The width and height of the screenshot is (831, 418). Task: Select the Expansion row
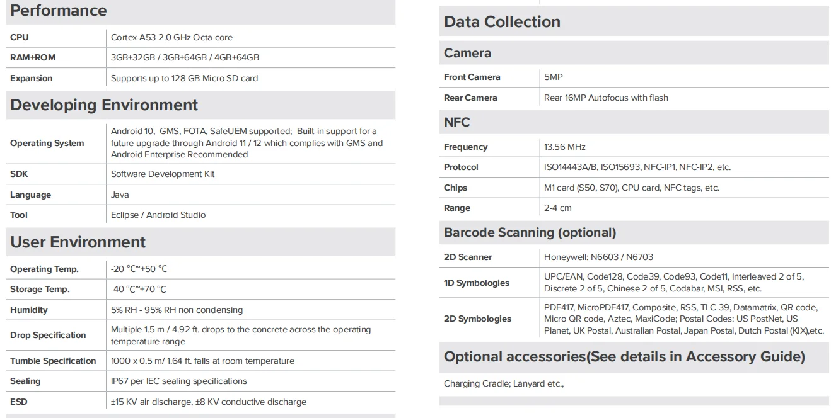click(30, 78)
